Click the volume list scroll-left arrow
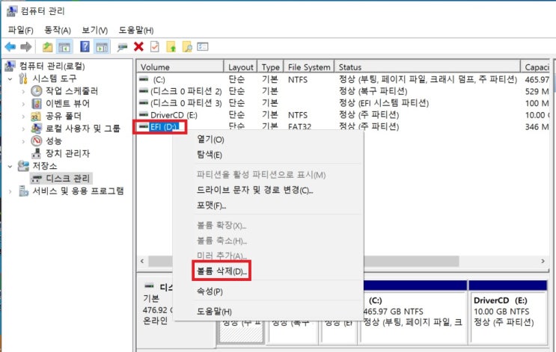The width and height of the screenshot is (556, 352). [142, 262]
